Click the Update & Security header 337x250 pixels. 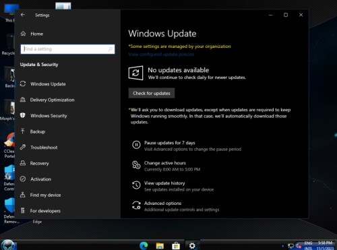point(39,65)
